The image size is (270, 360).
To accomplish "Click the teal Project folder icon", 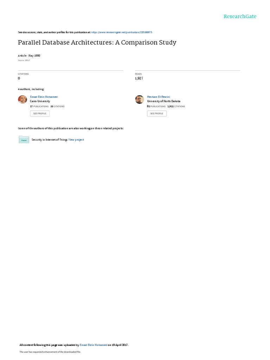I will pyautogui.click(x=24, y=140).
